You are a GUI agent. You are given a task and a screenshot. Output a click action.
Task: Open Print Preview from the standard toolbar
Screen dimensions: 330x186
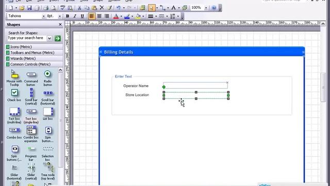pos(54,8)
